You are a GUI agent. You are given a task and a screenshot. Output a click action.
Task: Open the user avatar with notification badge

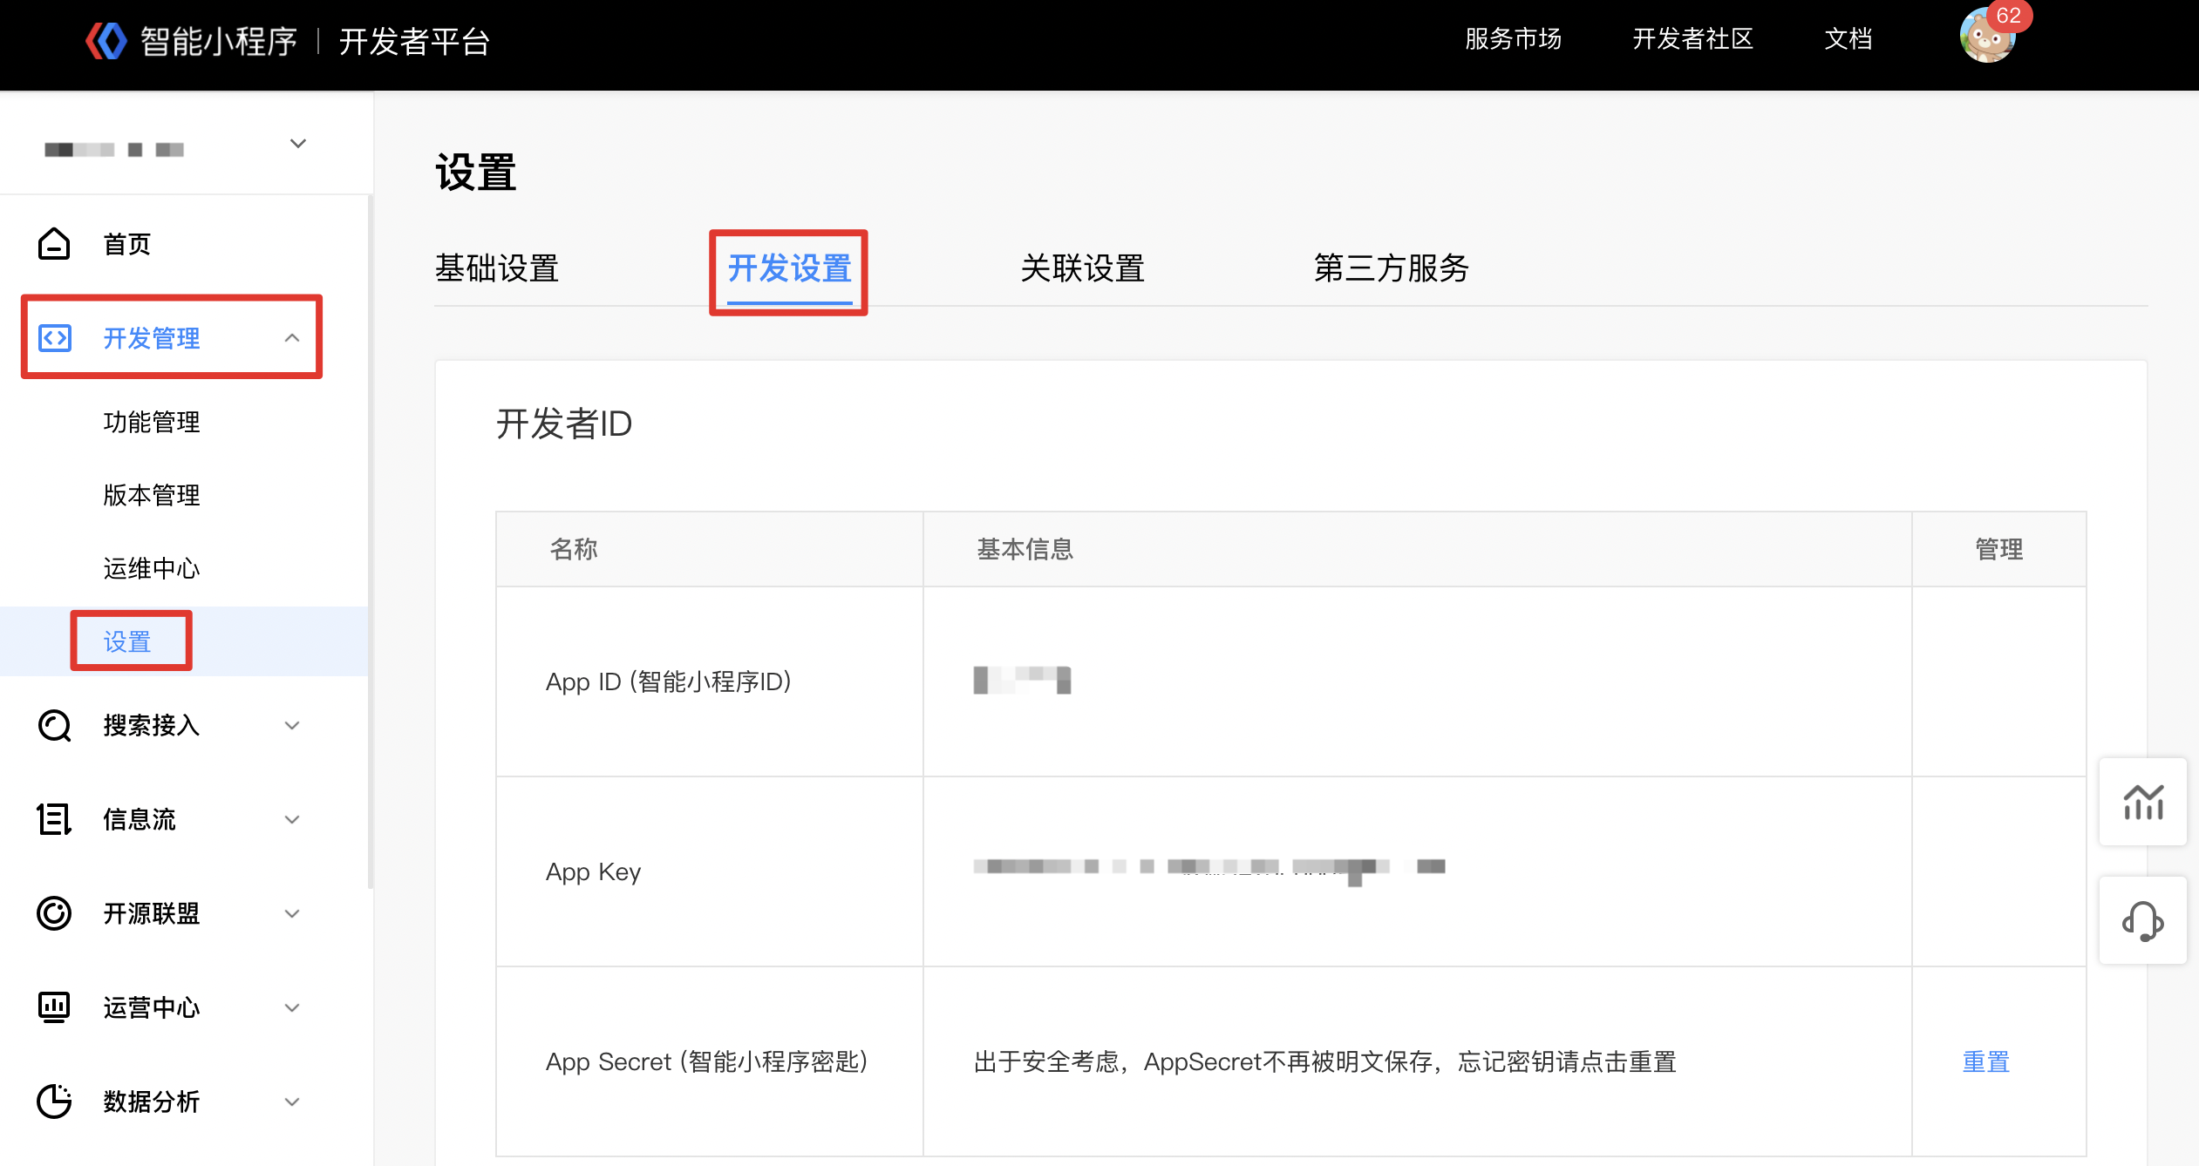click(1987, 37)
